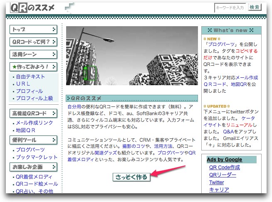Screen dimensions: 272x202
Task: Expand the 便利ツール section header
Action: [33, 140]
